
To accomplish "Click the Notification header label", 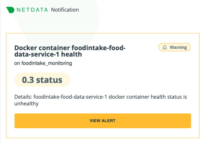I will [x=65, y=10].
